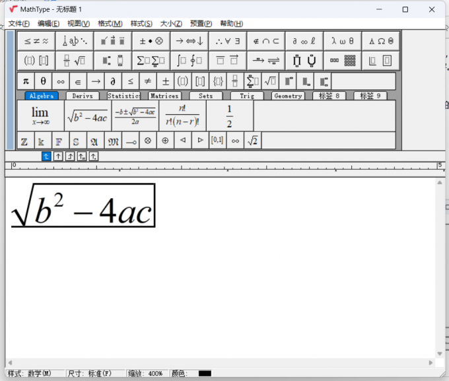
Task: Switch to the Geometry tab
Action: tap(288, 96)
